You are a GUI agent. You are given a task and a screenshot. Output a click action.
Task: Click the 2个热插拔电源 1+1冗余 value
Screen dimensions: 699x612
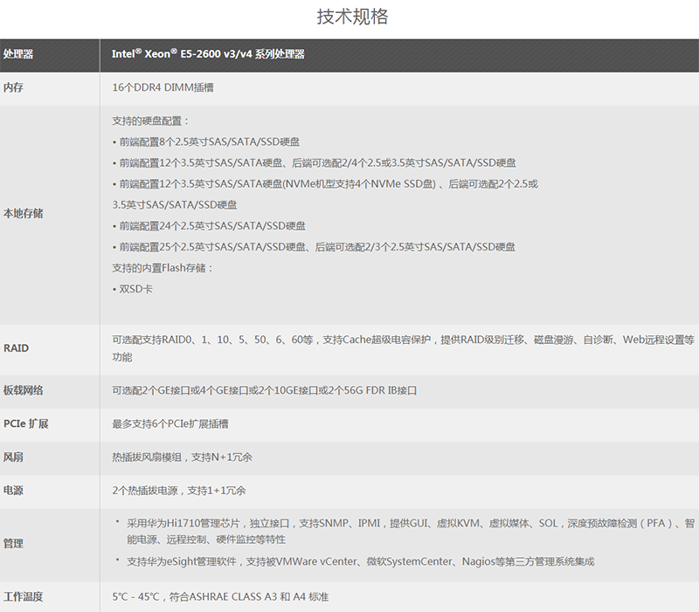[179, 491]
